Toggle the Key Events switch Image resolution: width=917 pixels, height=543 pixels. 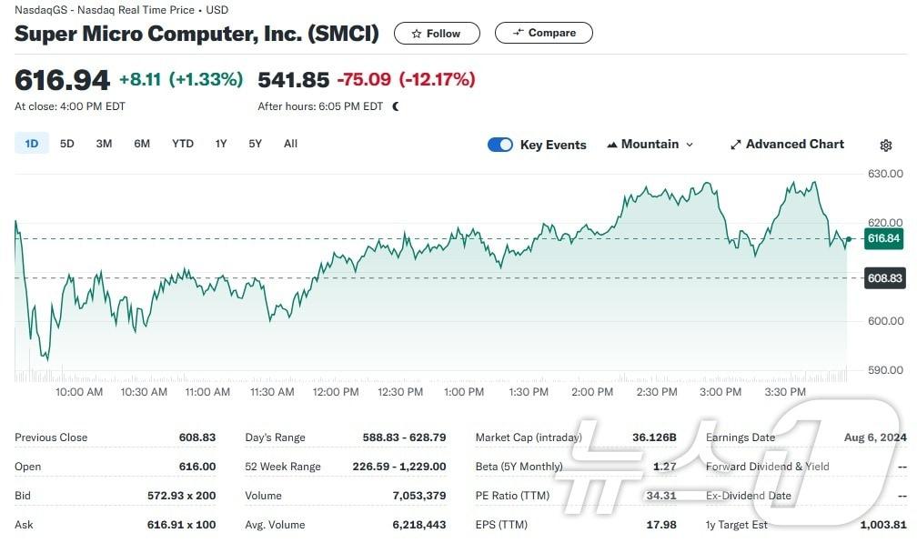click(500, 145)
